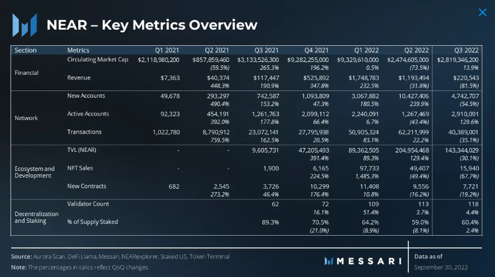495x277 pixels.
Task: Click the New Contracts metric label
Action: coord(87,186)
